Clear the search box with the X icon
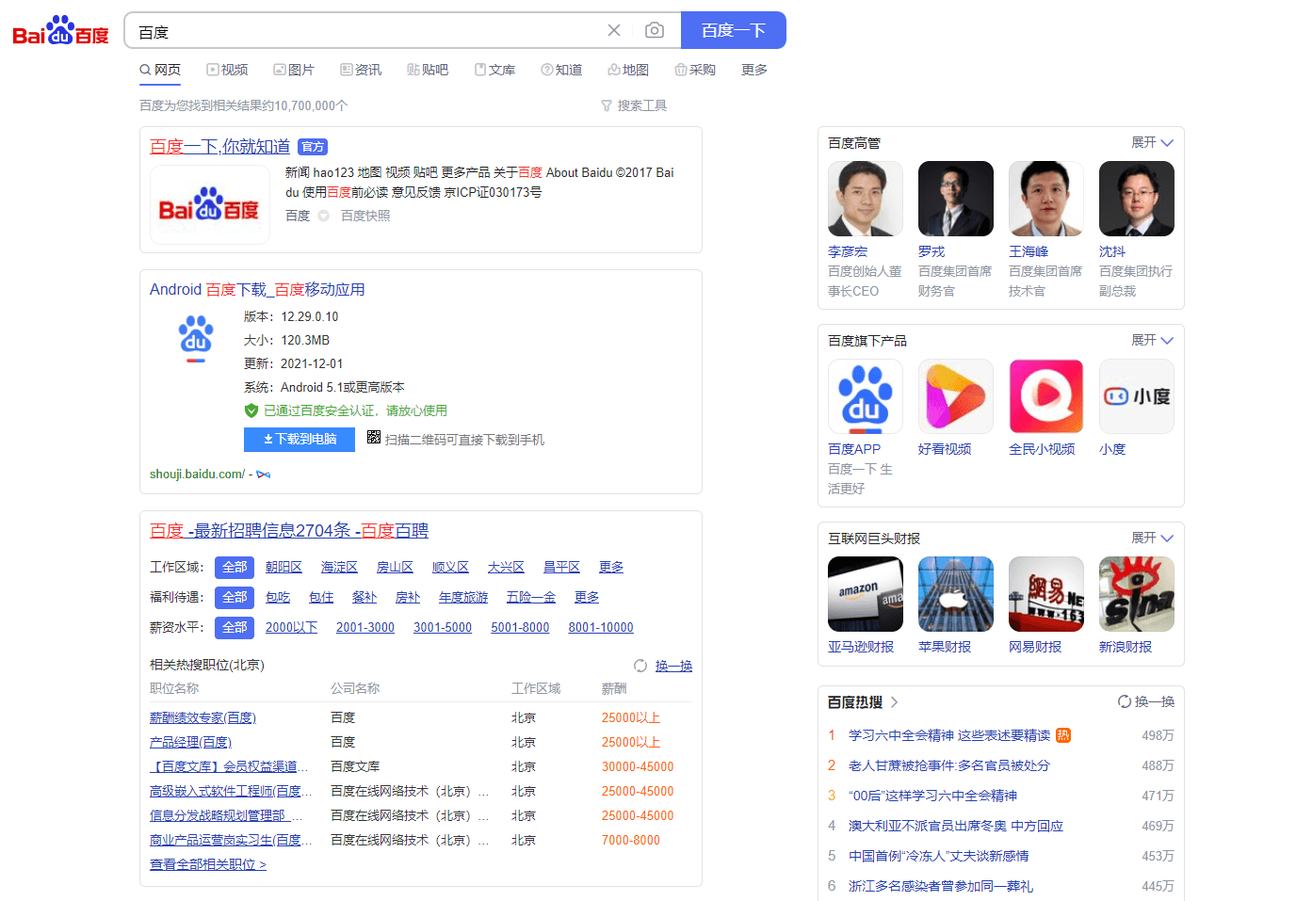This screenshot has width=1296, height=901. [x=614, y=30]
